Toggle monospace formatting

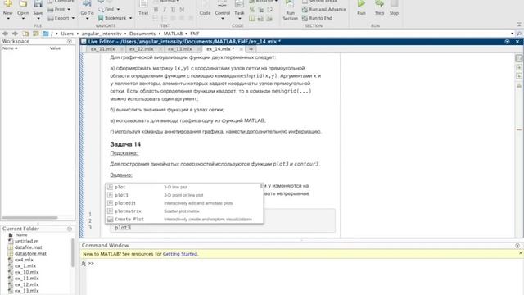pos(182,10)
